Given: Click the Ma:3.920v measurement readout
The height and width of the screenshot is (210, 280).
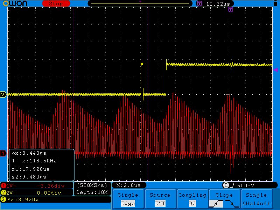Looking at the screenshot, I should click(x=23, y=199).
